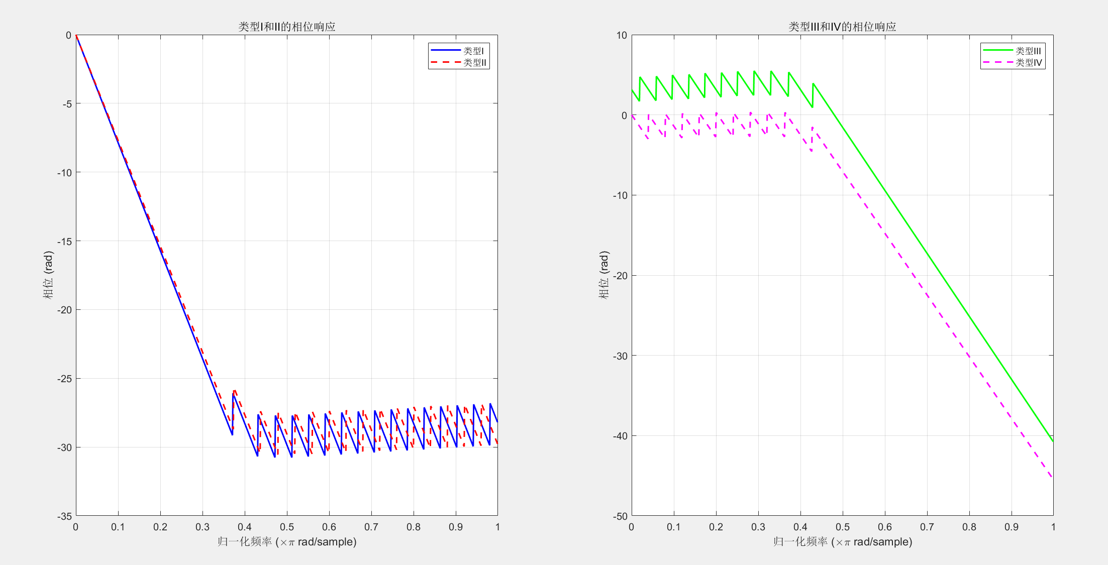1108x565 pixels.
Task: Click the blue line sample in left legend
Action: point(445,50)
